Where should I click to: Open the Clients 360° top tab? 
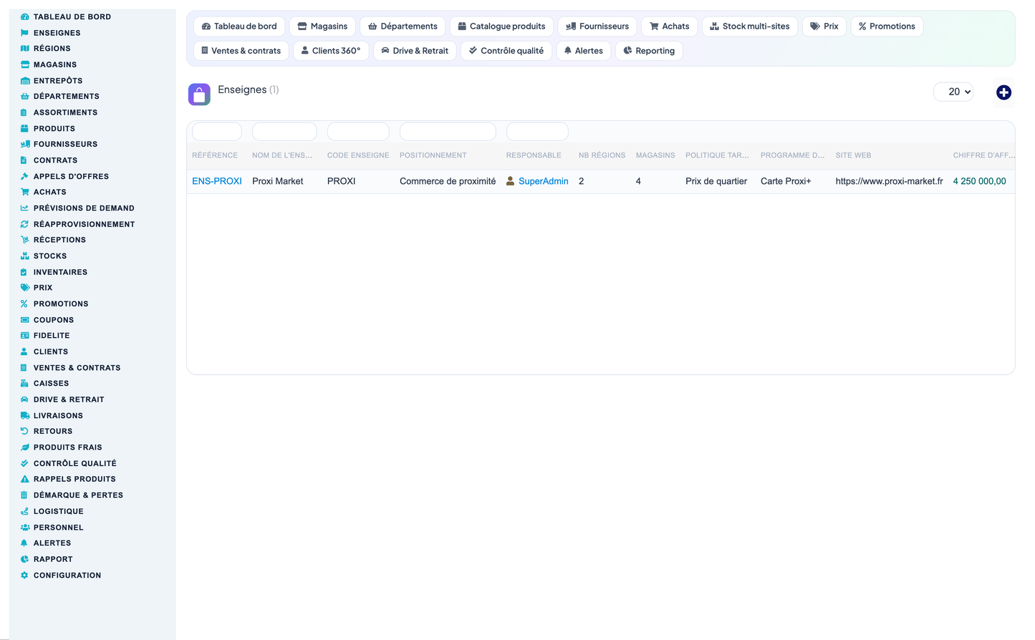tap(331, 51)
